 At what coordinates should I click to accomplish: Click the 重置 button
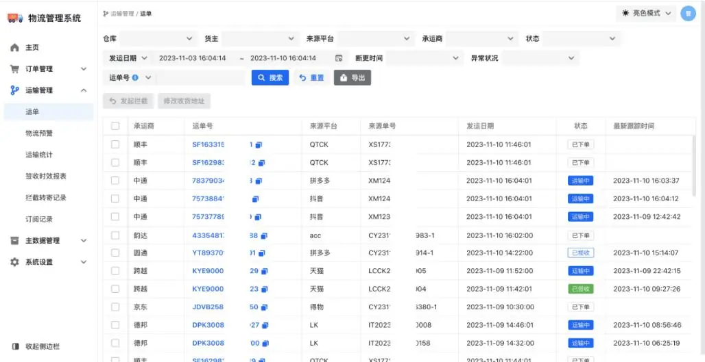coord(311,77)
